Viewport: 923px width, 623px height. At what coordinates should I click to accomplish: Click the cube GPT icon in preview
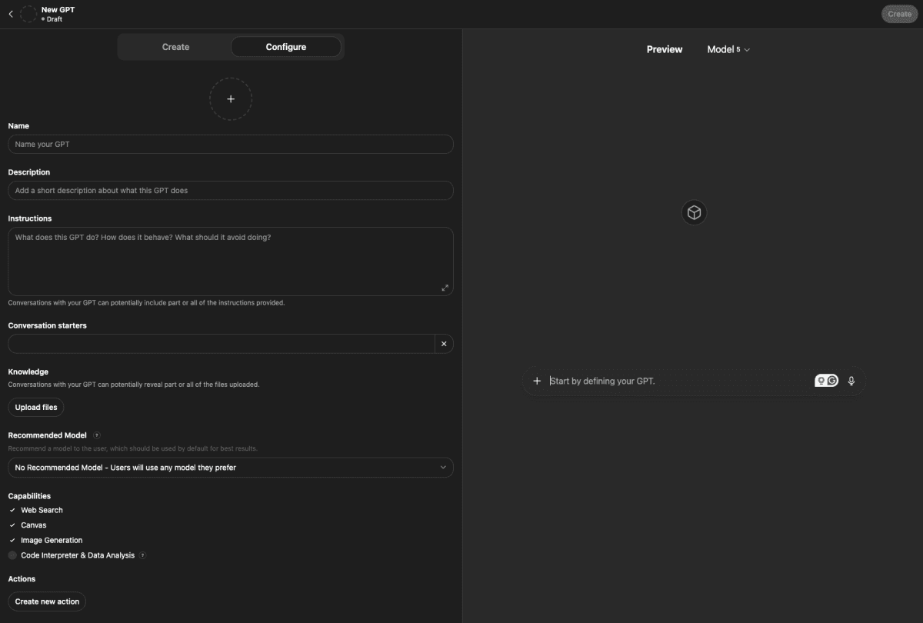point(694,212)
